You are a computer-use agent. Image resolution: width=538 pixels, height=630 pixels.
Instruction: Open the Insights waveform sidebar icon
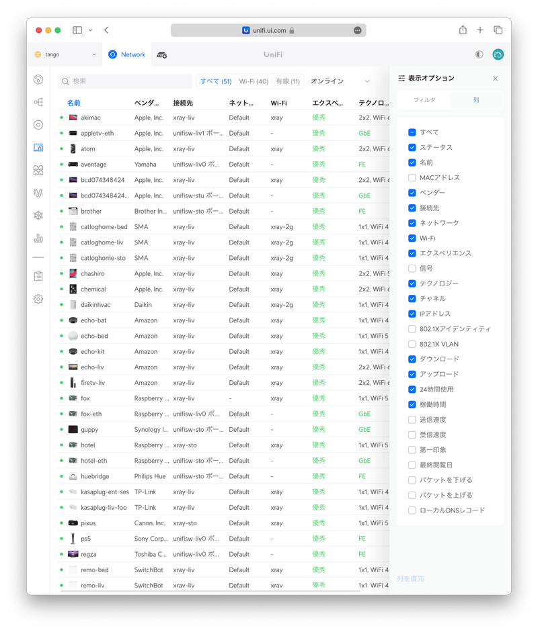[38, 193]
